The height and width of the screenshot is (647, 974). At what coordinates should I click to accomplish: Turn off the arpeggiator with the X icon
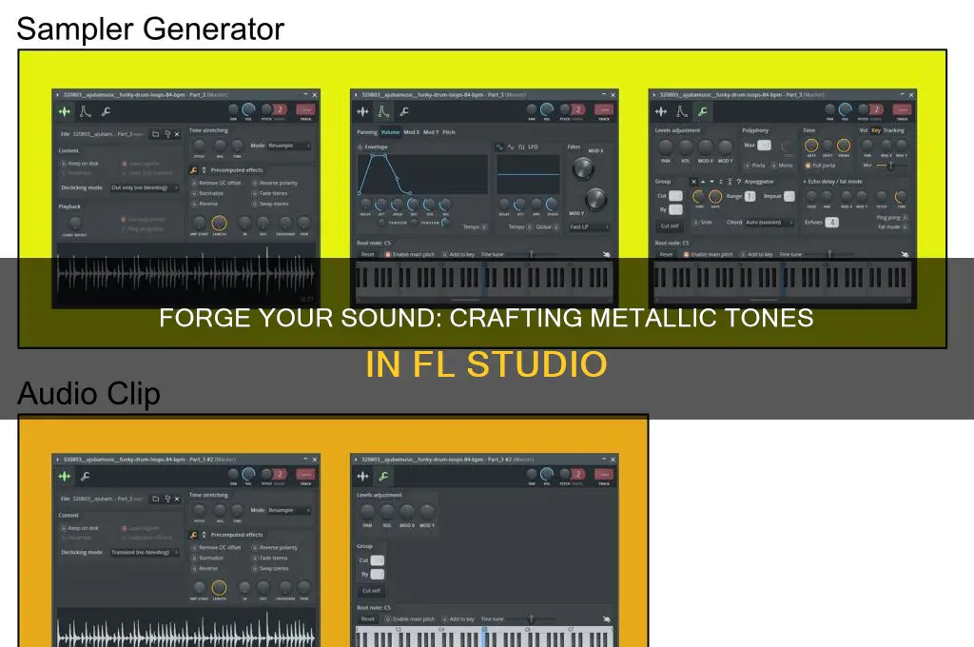click(x=693, y=182)
